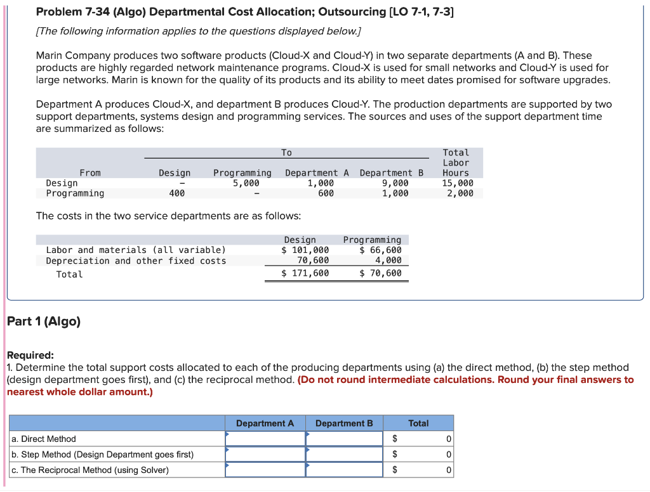Click the Department A input for Reciprocal Method
The image size is (650, 492).
(265, 469)
